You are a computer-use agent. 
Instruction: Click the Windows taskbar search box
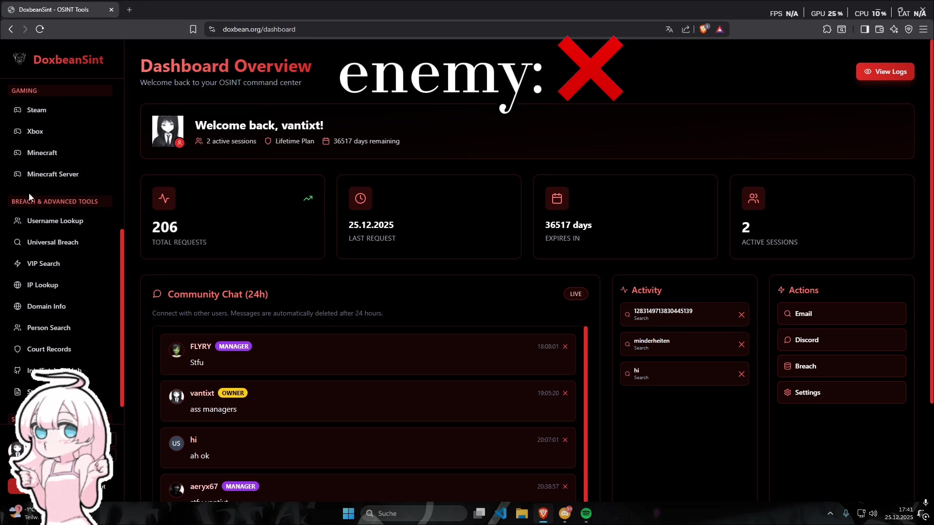point(413,513)
